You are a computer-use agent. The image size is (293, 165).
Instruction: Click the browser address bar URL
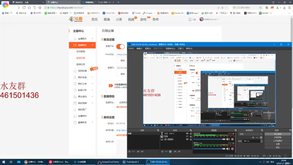coord(67,8)
